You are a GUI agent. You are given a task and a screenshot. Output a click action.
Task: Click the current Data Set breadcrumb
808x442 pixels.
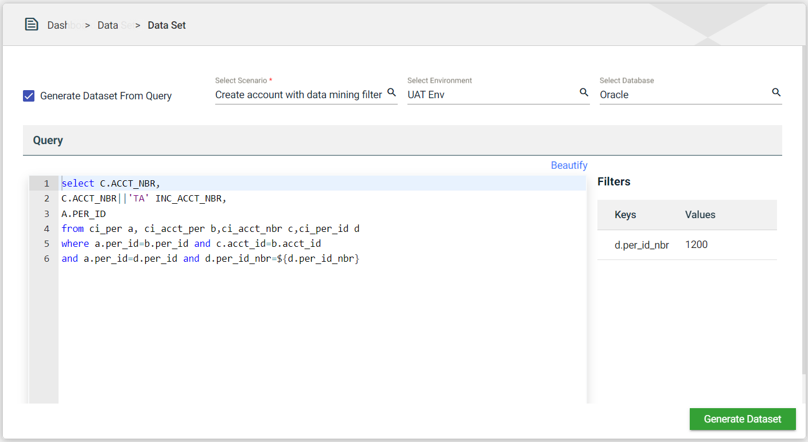[x=166, y=25]
